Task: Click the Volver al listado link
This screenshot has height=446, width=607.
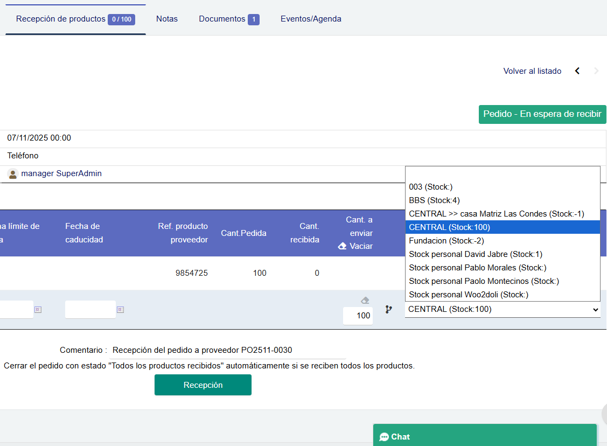Action: click(x=532, y=71)
